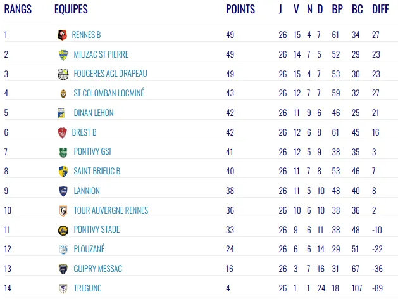Image resolution: width=398 pixels, height=301 pixels.
Task: Click the Pontivy Stade round logo
Action: (63, 230)
